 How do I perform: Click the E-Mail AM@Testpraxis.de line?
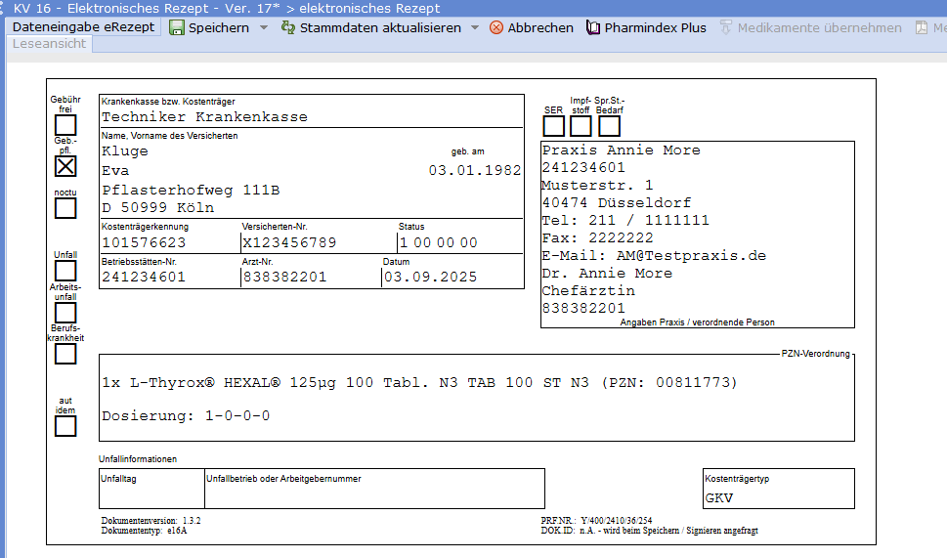(x=654, y=255)
